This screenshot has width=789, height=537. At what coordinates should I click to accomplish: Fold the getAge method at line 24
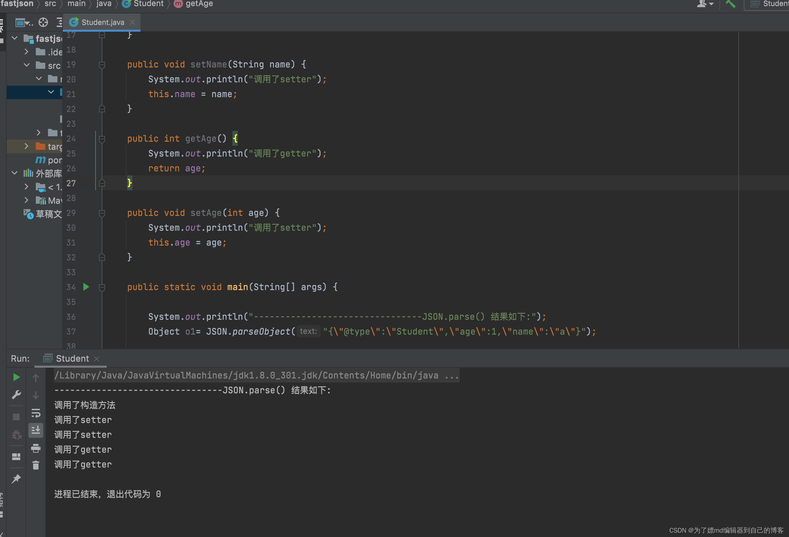click(x=102, y=139)
